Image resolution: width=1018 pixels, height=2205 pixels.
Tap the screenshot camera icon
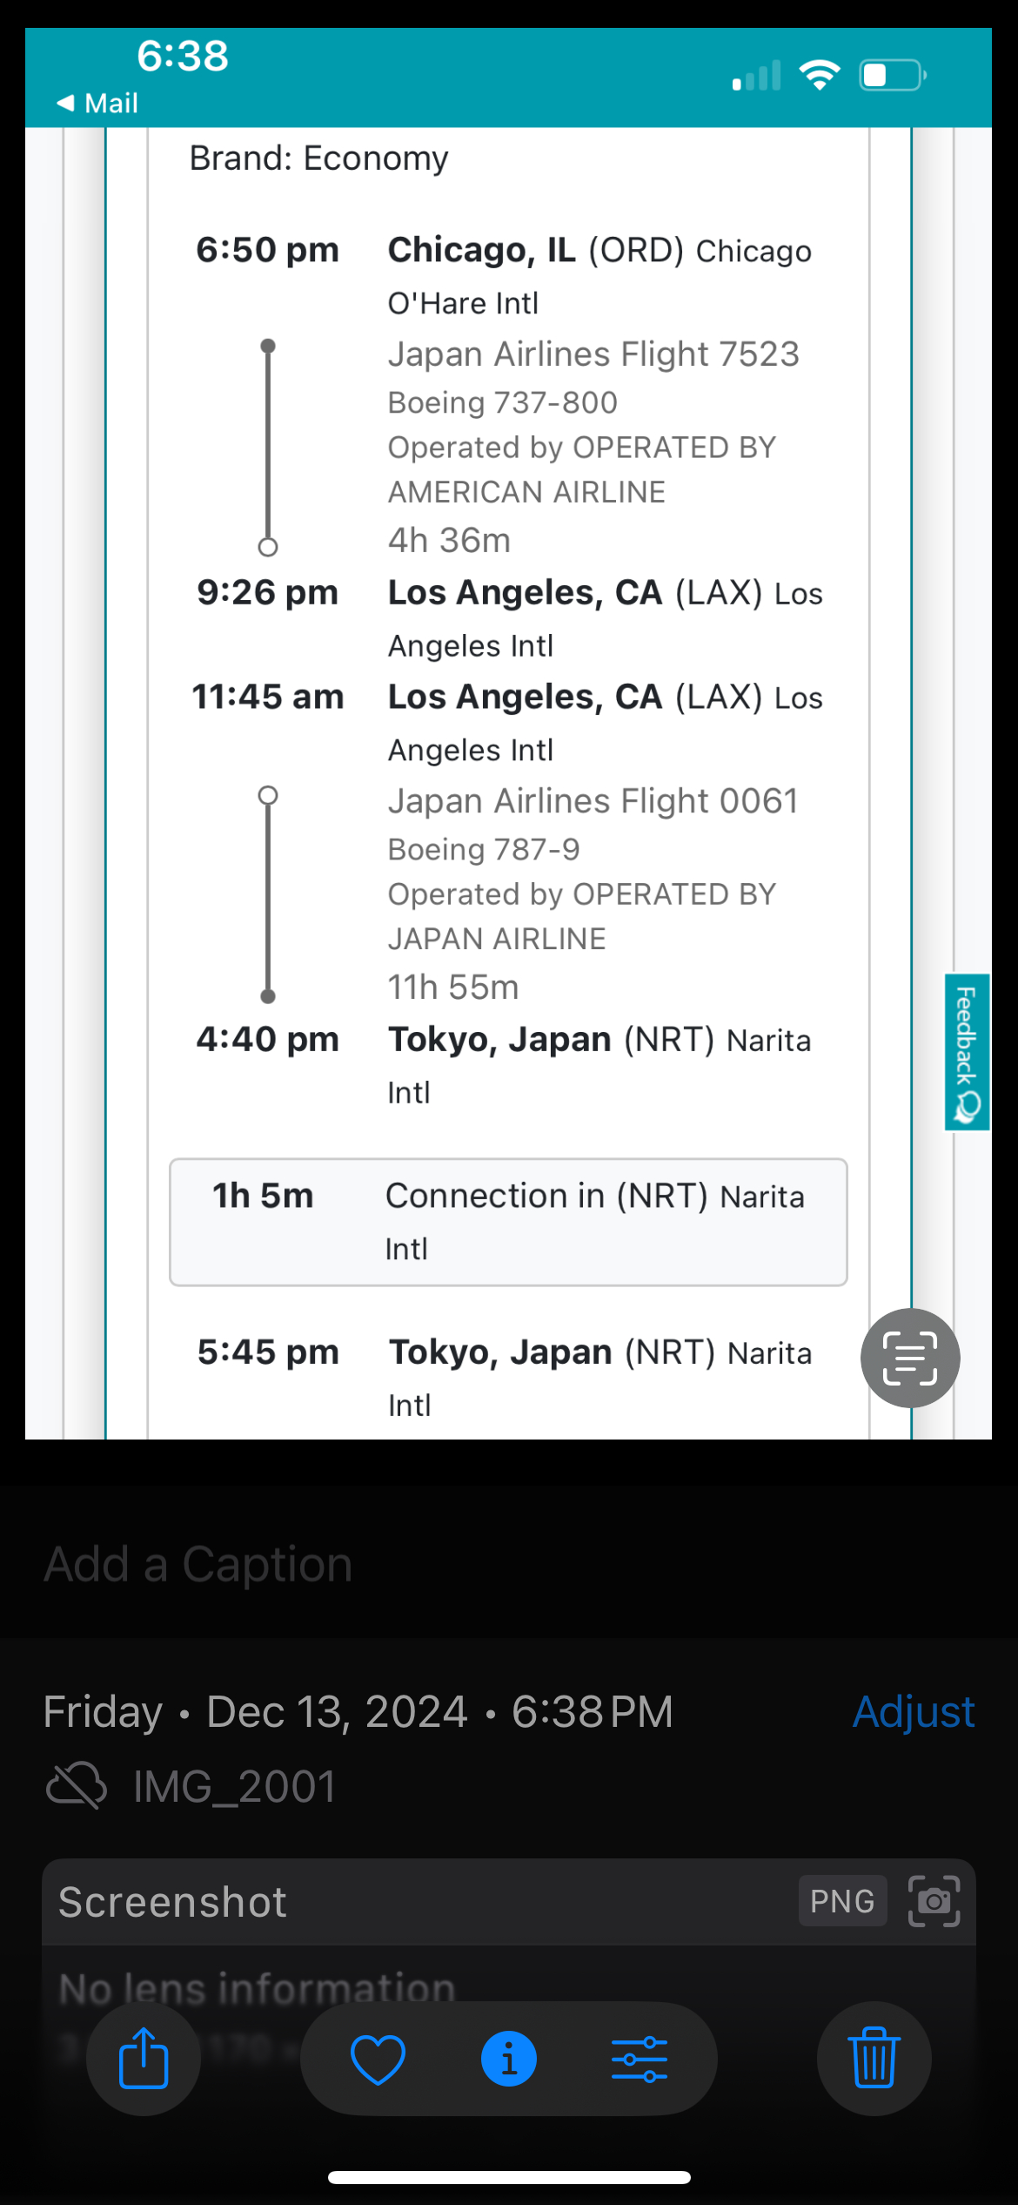(934, 1901)
